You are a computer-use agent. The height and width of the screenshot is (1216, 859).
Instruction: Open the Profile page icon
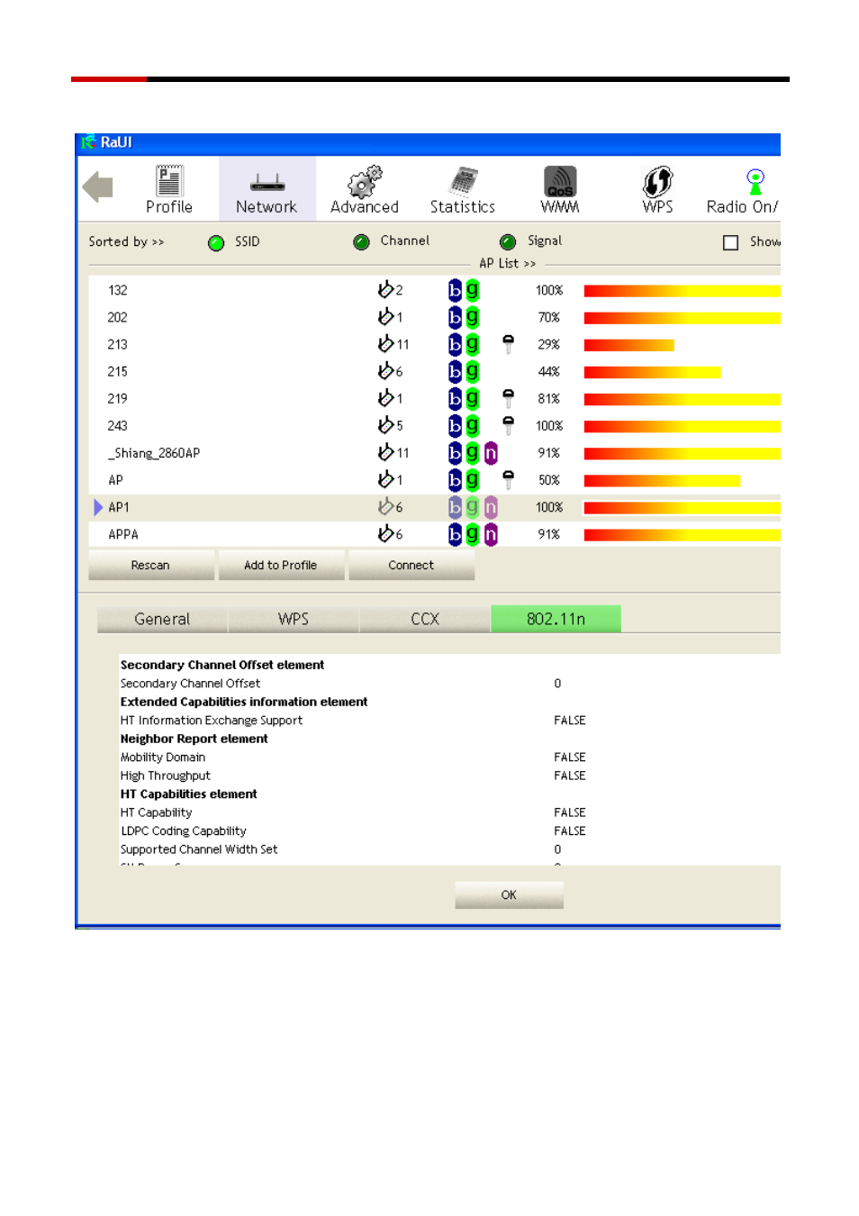tap(169, 181)
